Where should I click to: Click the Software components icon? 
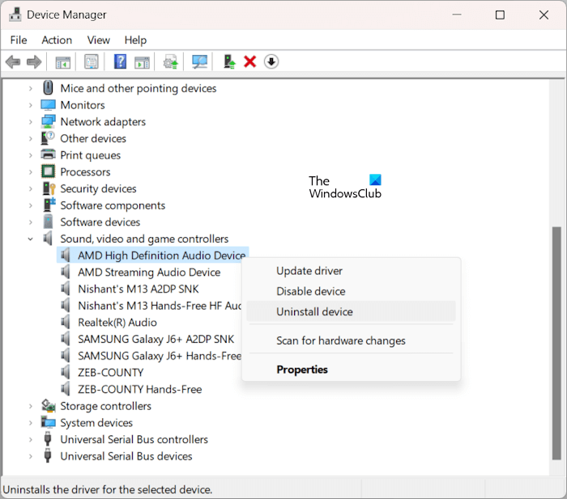click(x=49, y=205)
